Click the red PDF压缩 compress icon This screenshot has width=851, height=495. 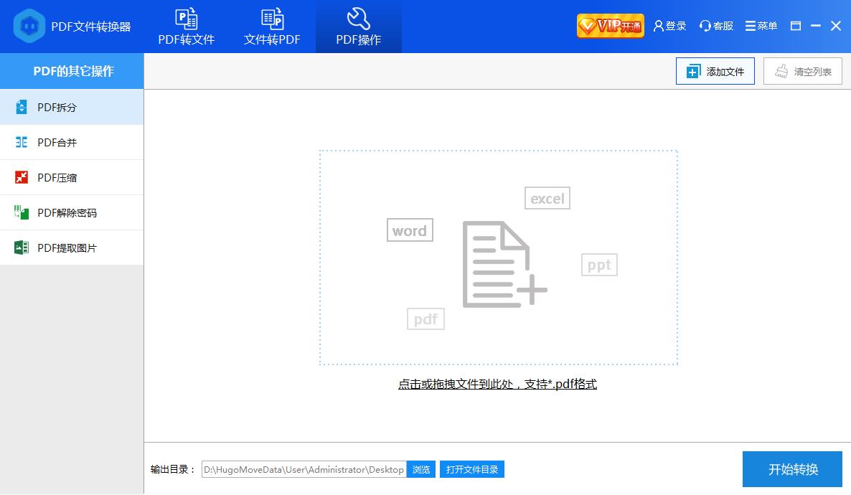[x=21, y=177]
